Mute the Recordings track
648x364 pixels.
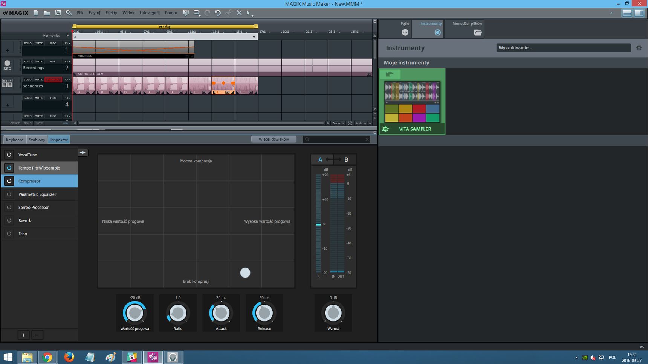click(39, 61)
